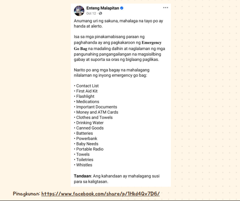
Task: Click the 'Money and ATM Cards' item
Action: [97, 112]
